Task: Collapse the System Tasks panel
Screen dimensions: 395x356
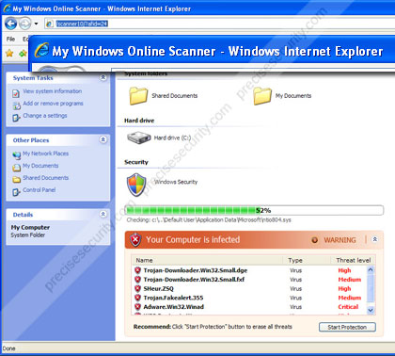Action: pyautogui.click(x=103, y=77)
